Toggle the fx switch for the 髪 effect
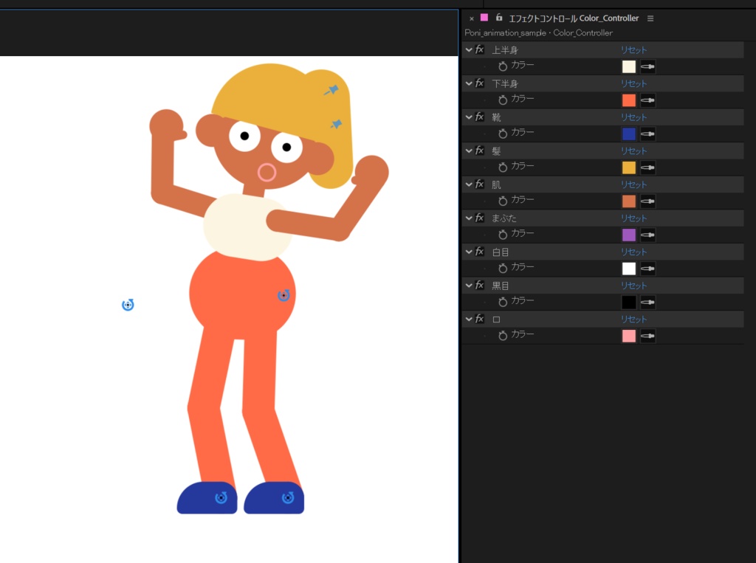The height and width of the screenshot is (563, 756). click(480, 151)
